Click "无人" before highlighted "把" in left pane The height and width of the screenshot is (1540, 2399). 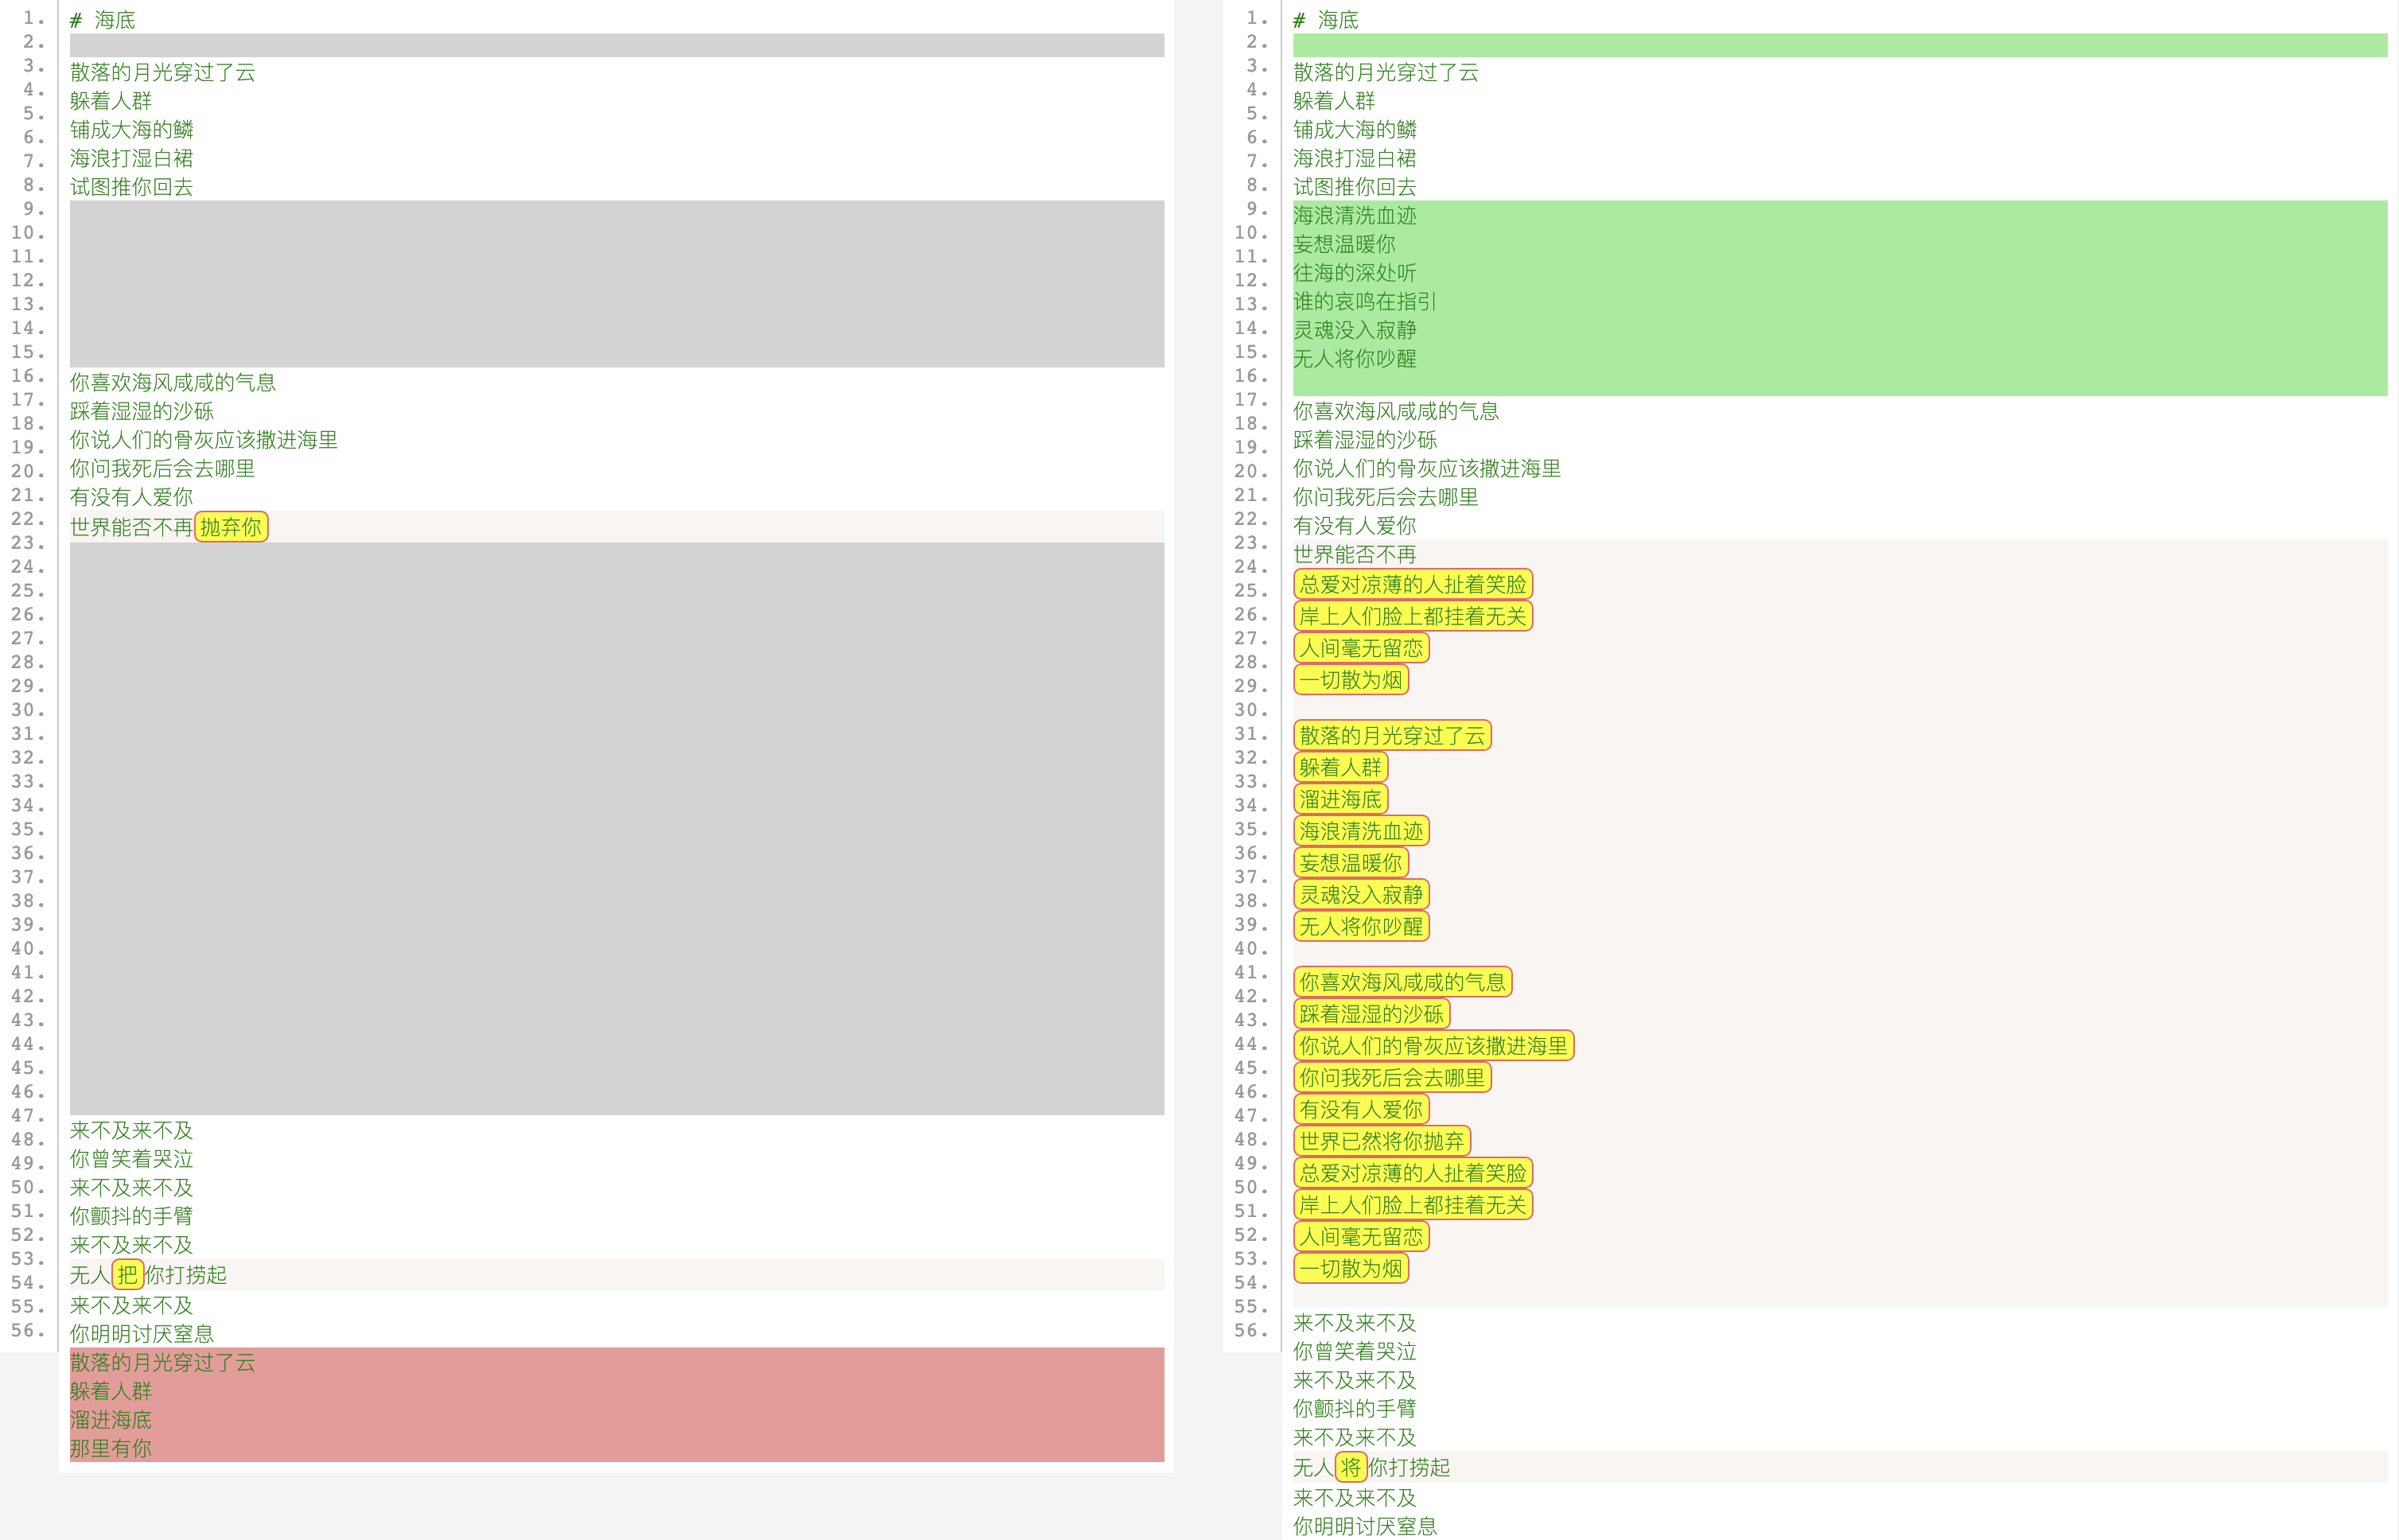pos(90,1275)
